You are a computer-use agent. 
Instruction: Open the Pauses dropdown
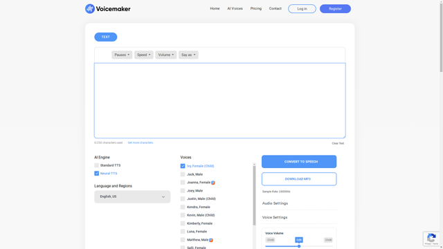[x=122, y=55]
